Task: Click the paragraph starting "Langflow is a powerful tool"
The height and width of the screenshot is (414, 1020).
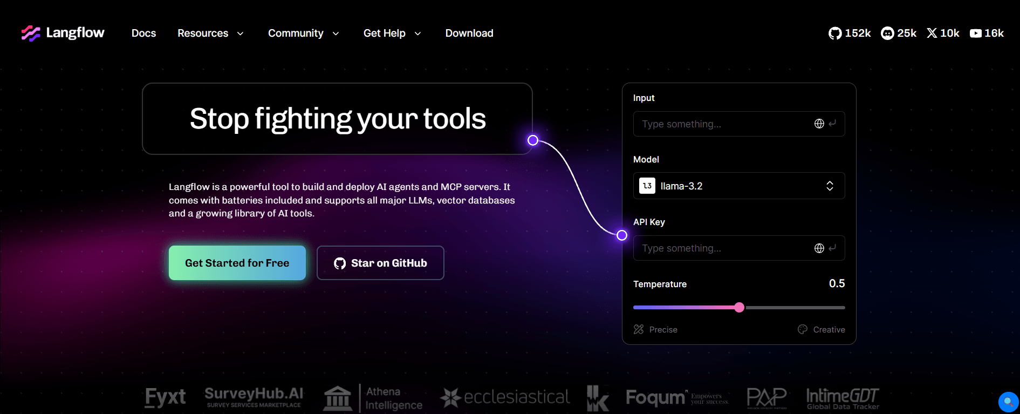Action: [342, 200]
